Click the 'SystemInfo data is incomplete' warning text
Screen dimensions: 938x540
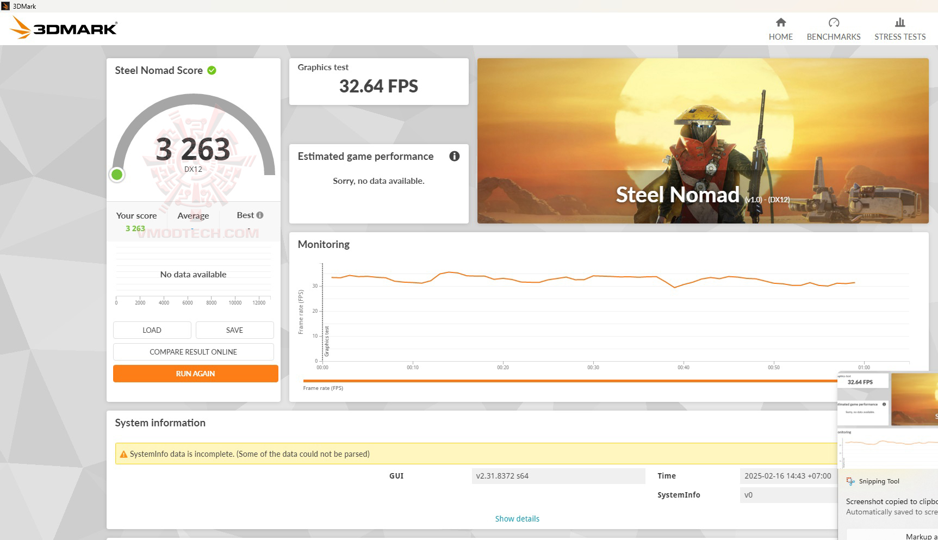pos(250,454)
